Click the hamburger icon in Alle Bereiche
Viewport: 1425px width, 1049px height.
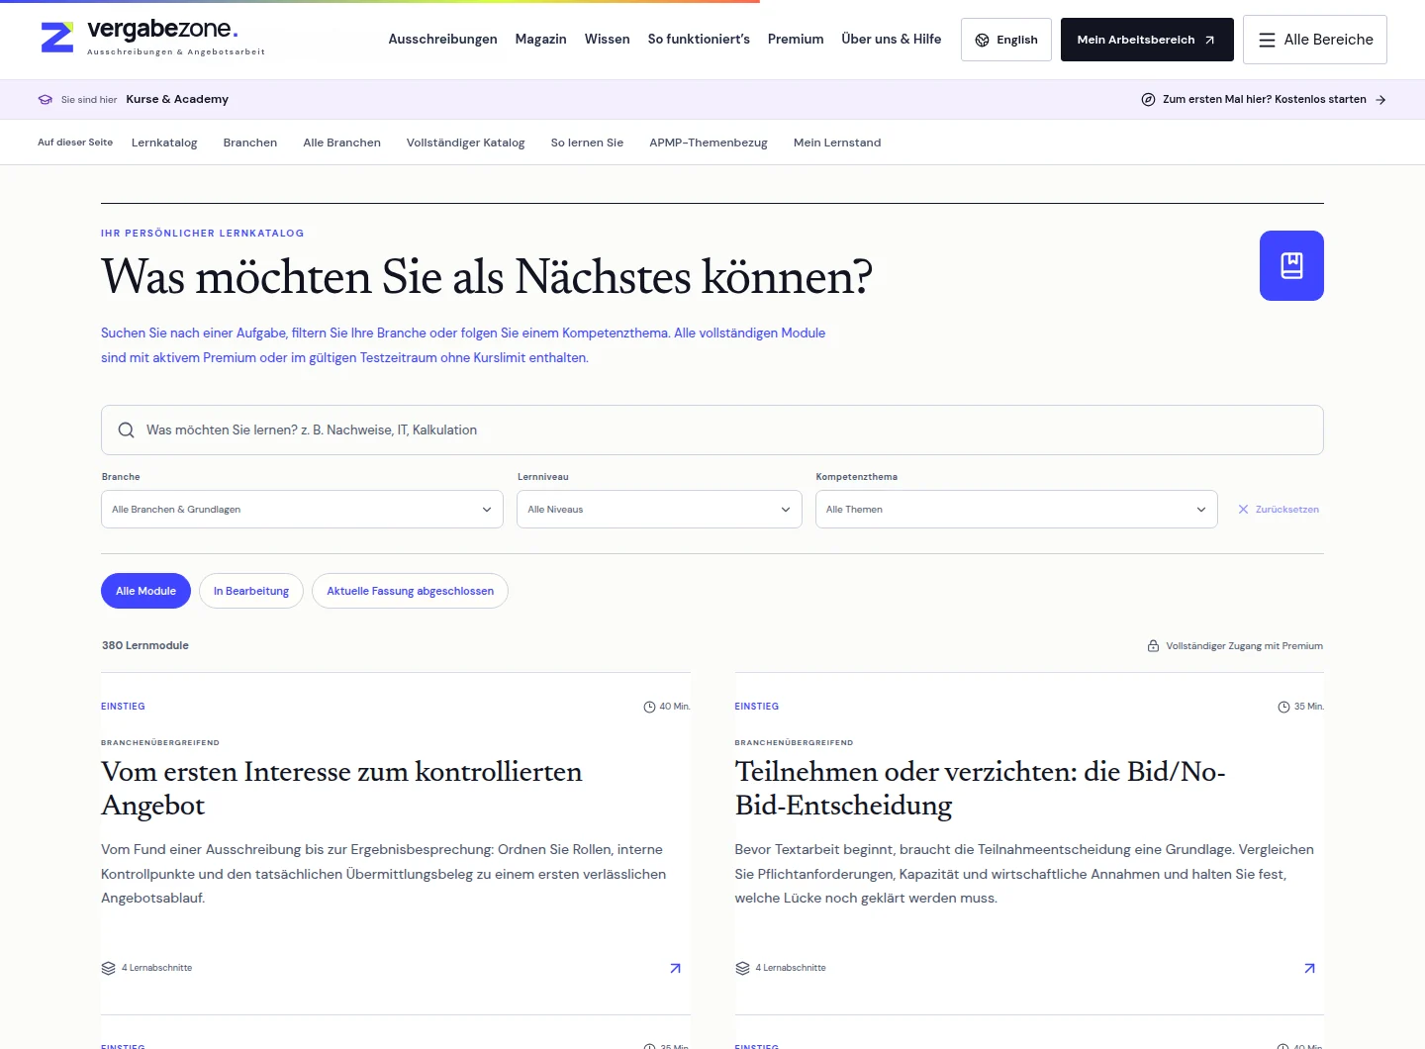pos(1267,40)
